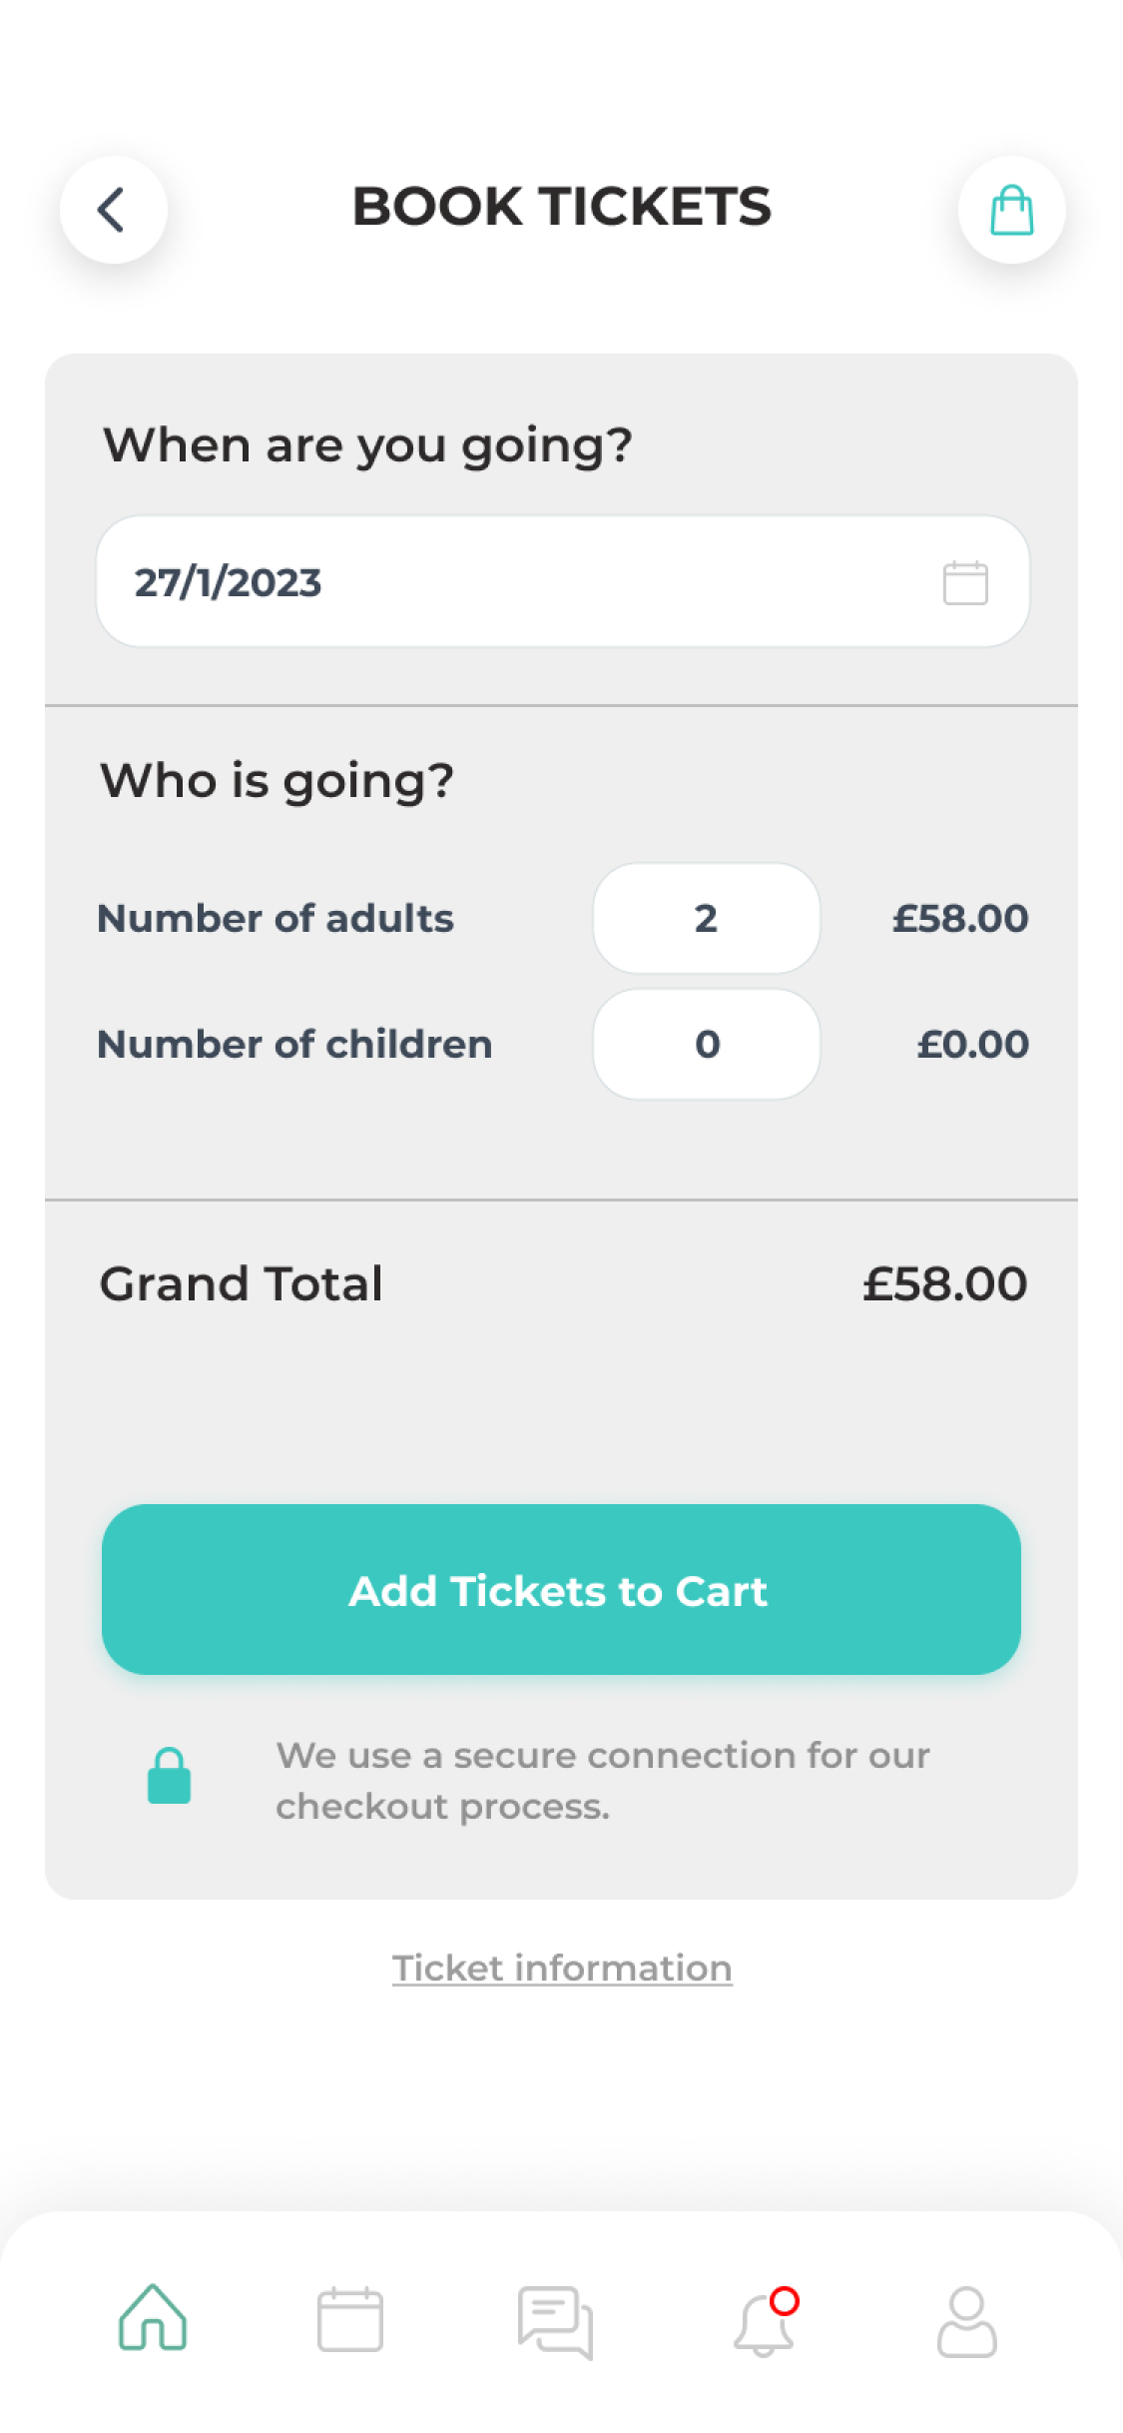This screenshot has width=1123, height=2433.
Task: Tap the secure connection notice text
Action: (602, 1781)
